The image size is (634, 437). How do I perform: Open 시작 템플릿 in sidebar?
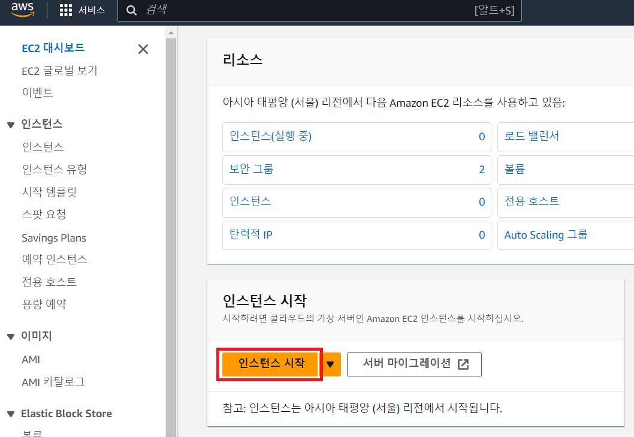(49, 191)
